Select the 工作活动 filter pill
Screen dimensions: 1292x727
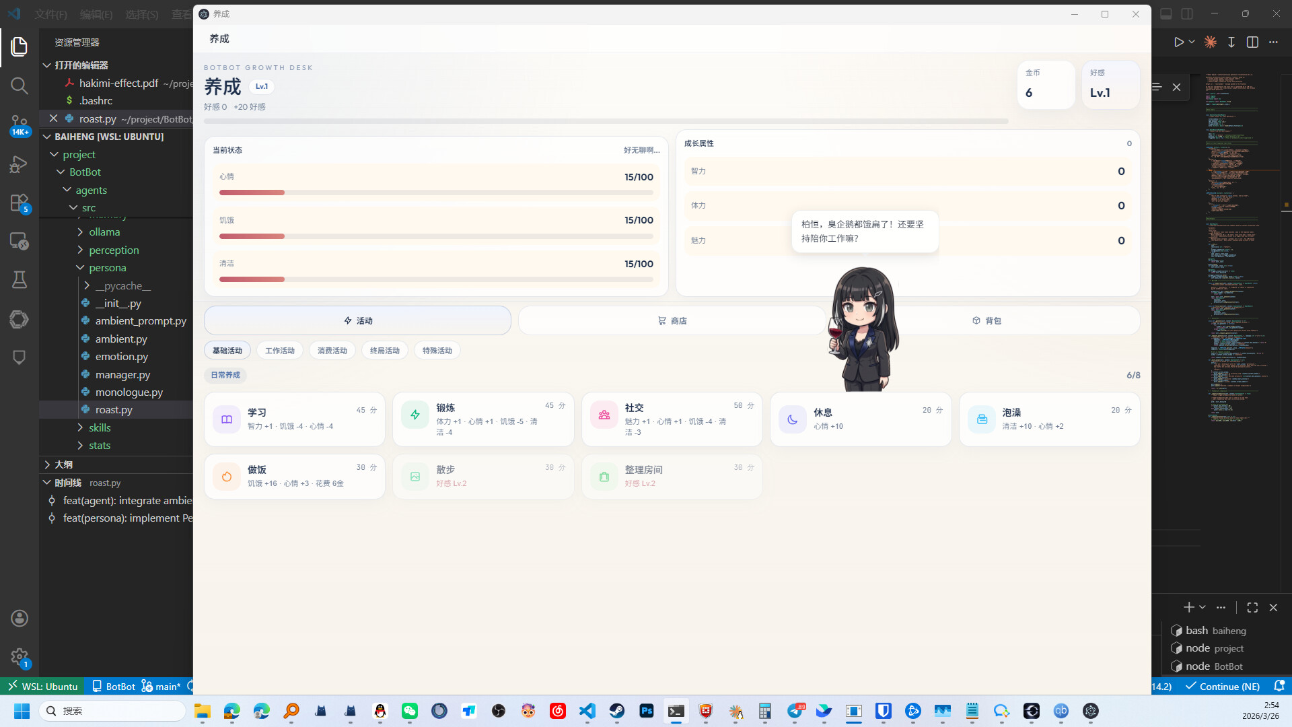[x=279, y=351]
